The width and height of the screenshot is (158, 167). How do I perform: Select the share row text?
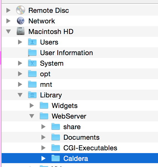coord(72,127)
